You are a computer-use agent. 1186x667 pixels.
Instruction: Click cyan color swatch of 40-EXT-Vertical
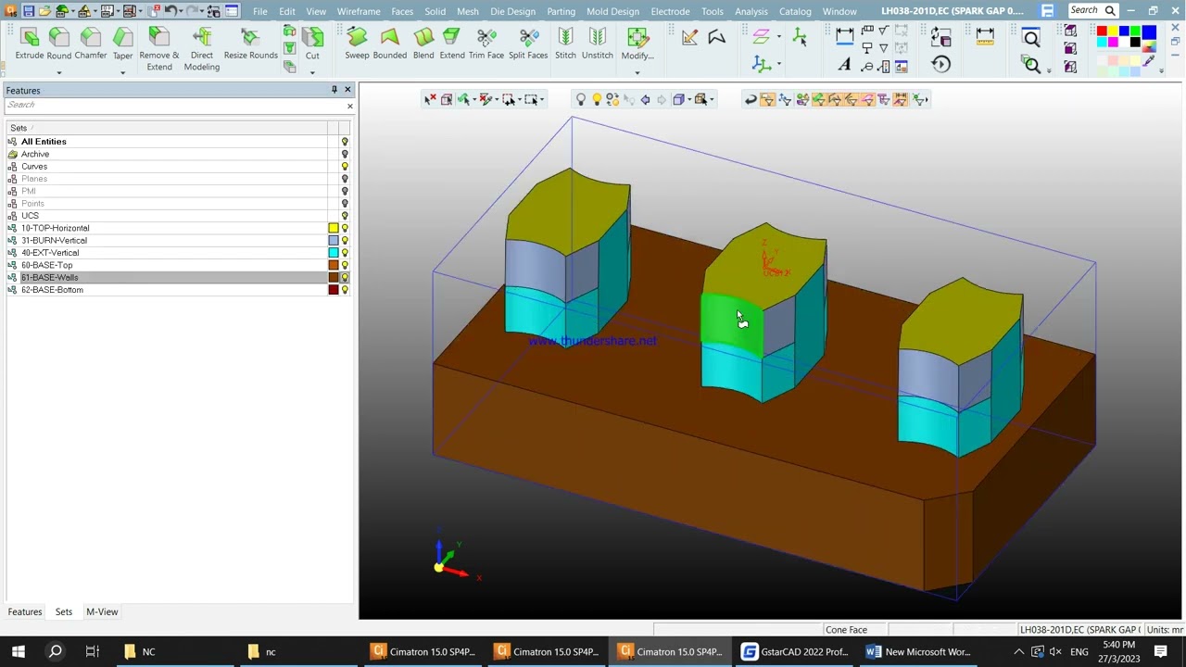333,253
